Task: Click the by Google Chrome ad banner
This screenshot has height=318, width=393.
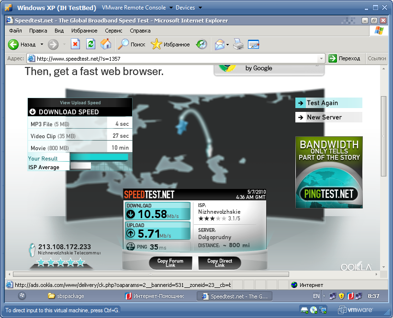Action: [269, 69]
